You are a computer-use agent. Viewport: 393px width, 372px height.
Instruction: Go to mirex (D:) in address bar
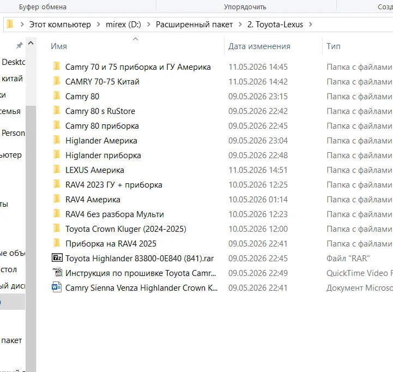coord(123,25)
